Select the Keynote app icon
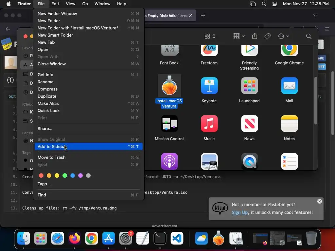The height and width of the screenshot is (251, 335). [x=209, y=86]
